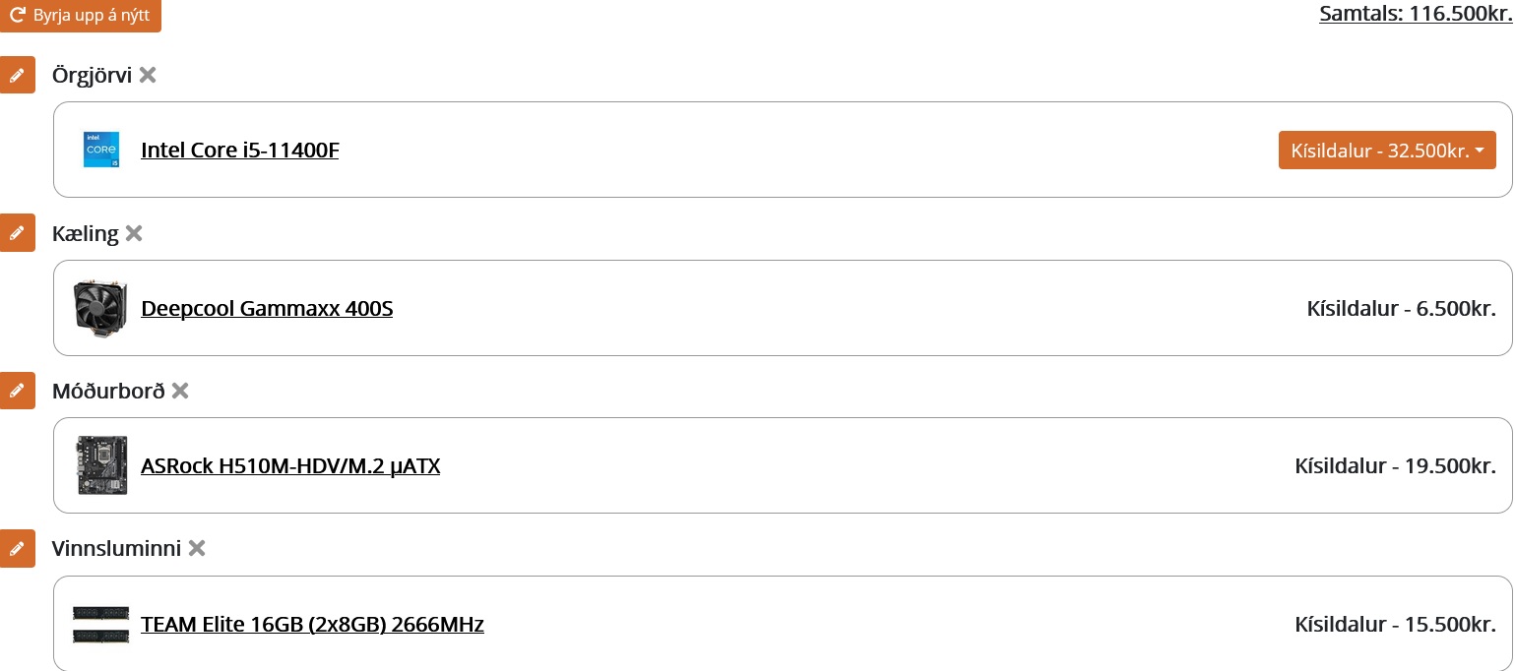Image resolution: width=1515 pixels, height=671 pixels.
Task: Click the Kísildalur - 19.500kr. motherboard price
Action: (x=1395, y=465)
